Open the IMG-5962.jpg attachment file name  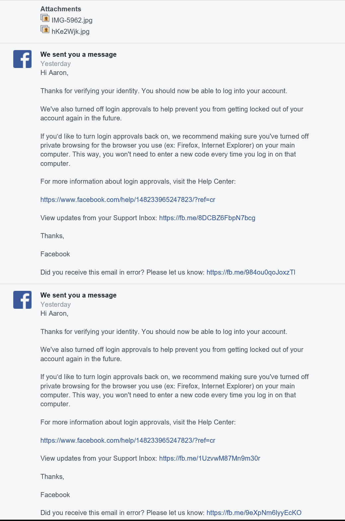tap(72, 20)
